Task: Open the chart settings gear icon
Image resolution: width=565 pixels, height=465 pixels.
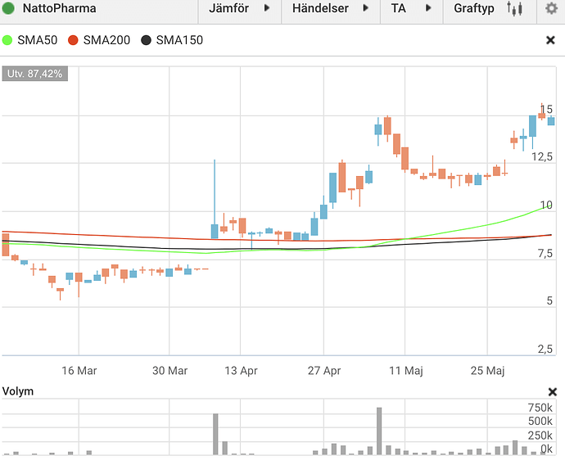Action: pos(551,8)
